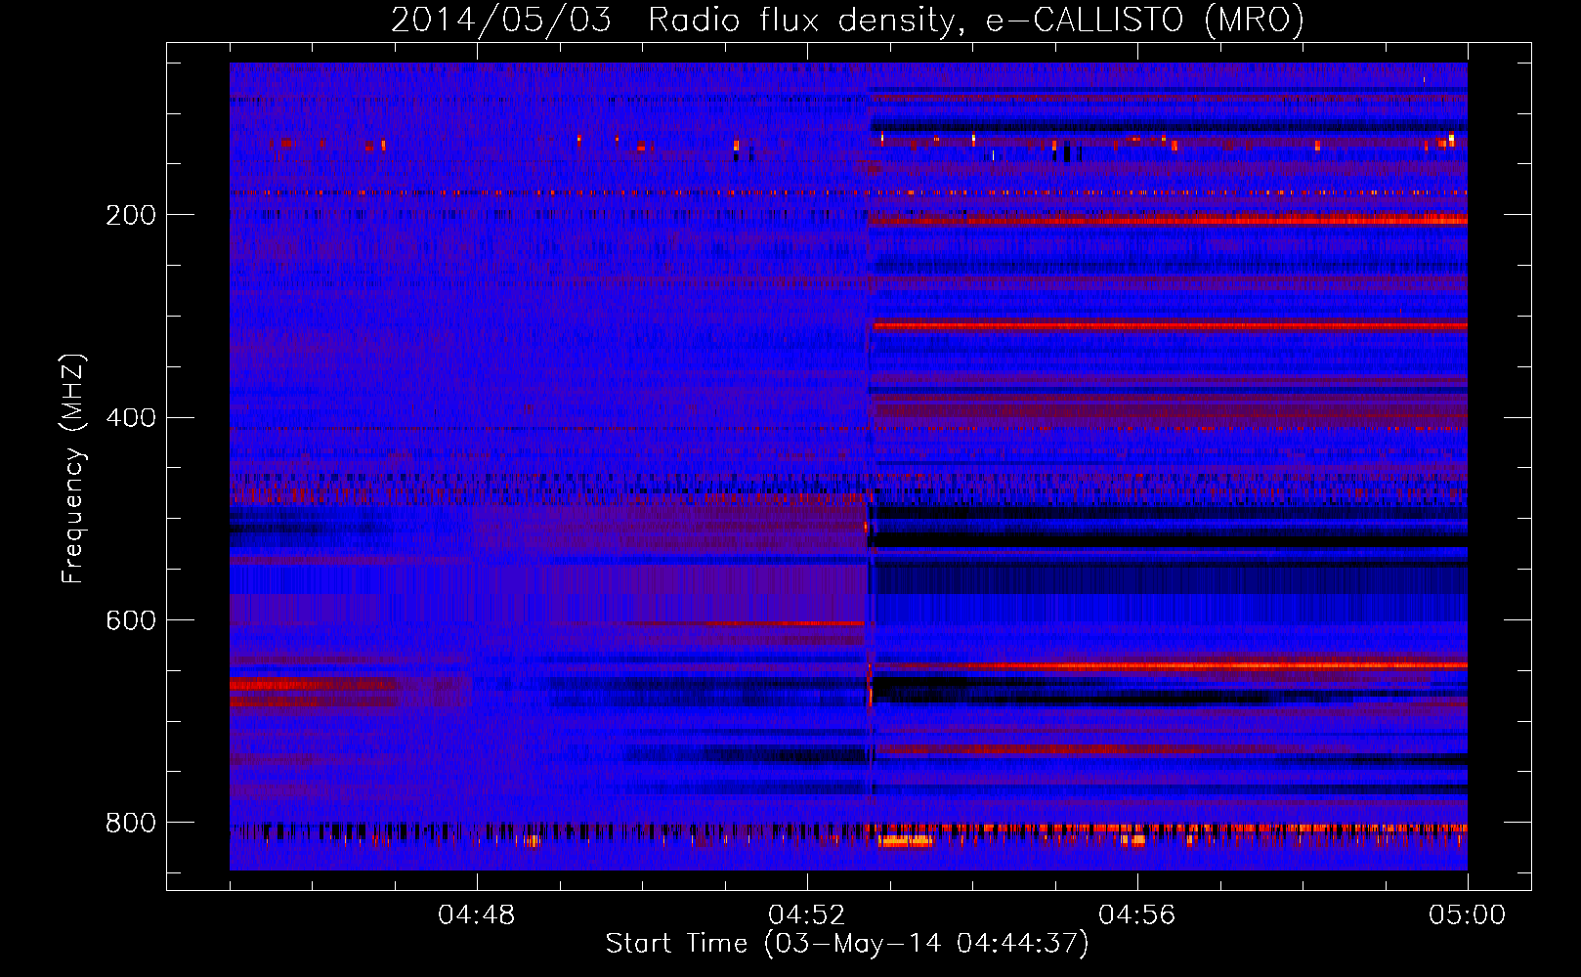
Task: Click the 400 frequency tick label
Action: 131,418
